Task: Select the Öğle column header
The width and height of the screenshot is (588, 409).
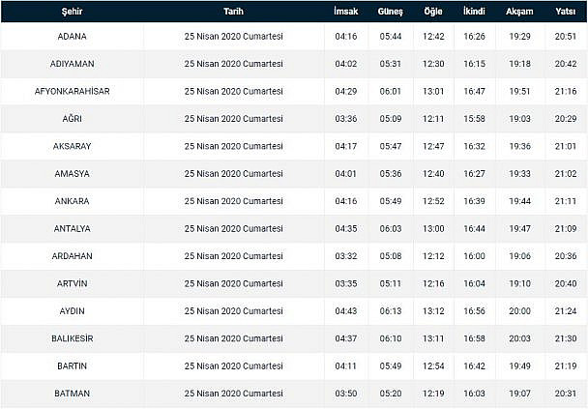Action: 433,11
